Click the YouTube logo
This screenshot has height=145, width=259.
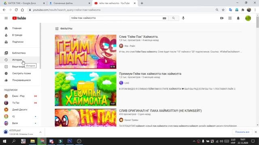pyautogui.click(x=19, y=18)
